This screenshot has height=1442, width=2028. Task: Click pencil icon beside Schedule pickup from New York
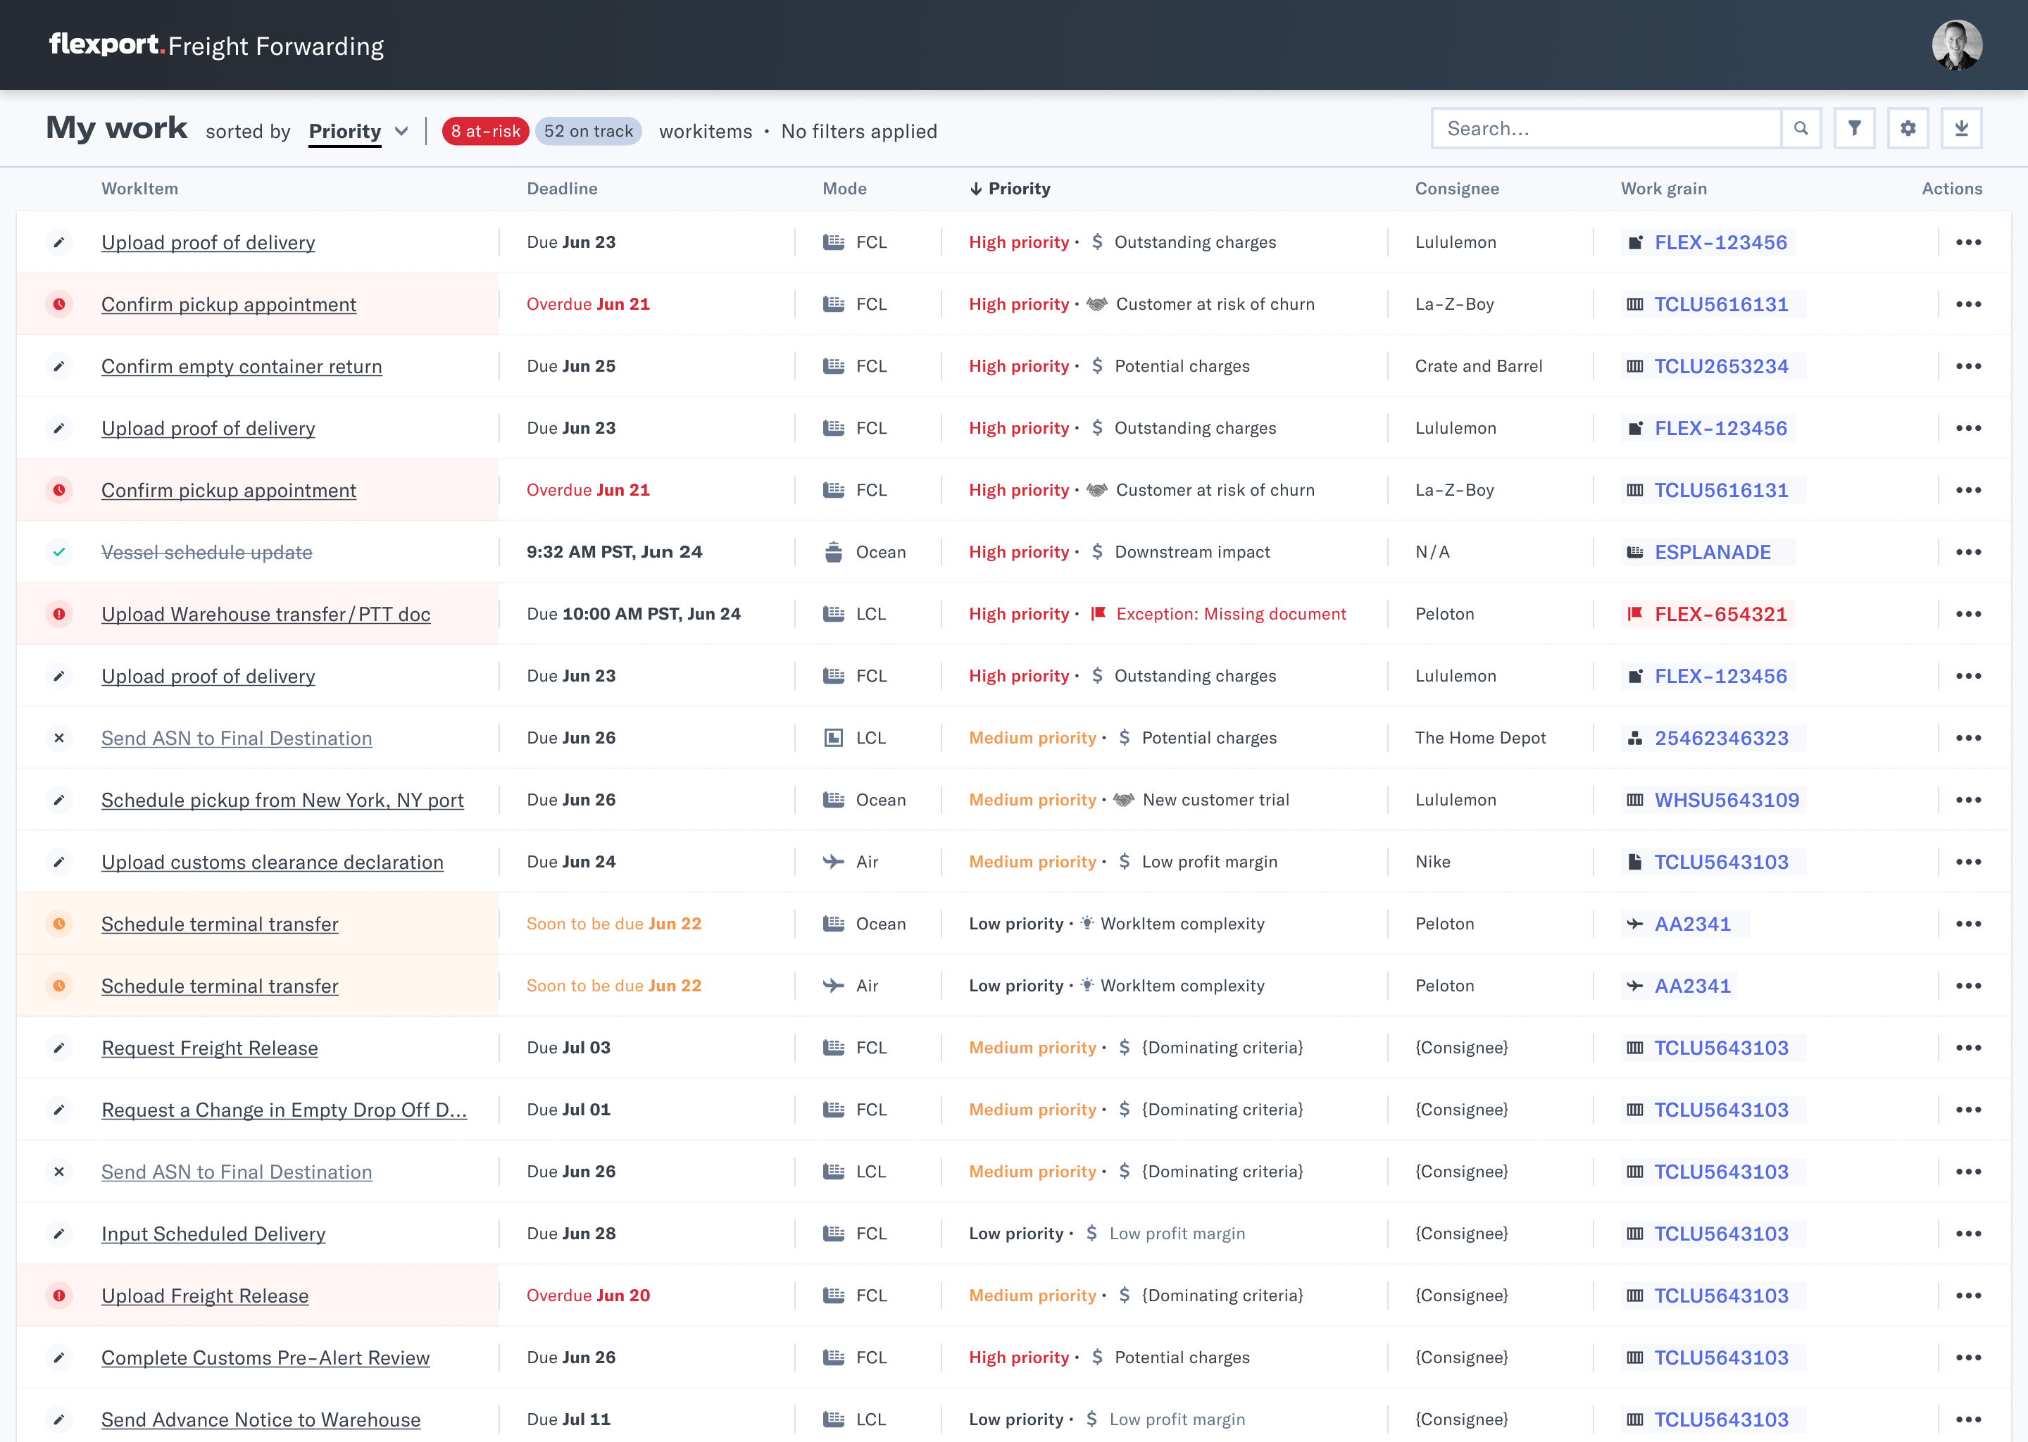(58, 800)
